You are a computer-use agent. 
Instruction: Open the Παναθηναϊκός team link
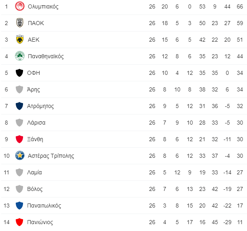click(46, 56)
